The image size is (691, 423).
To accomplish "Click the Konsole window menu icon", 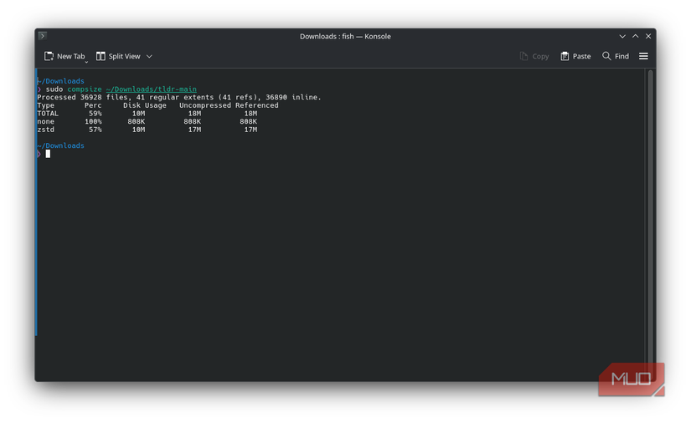I will [43, 36].
